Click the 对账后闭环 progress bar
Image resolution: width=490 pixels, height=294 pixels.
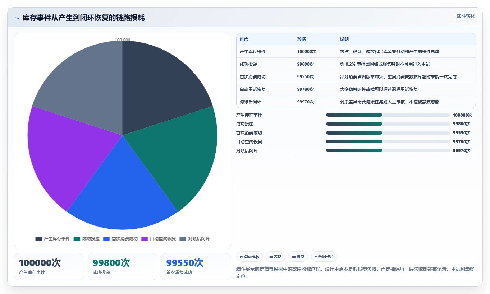coord(388,150)
